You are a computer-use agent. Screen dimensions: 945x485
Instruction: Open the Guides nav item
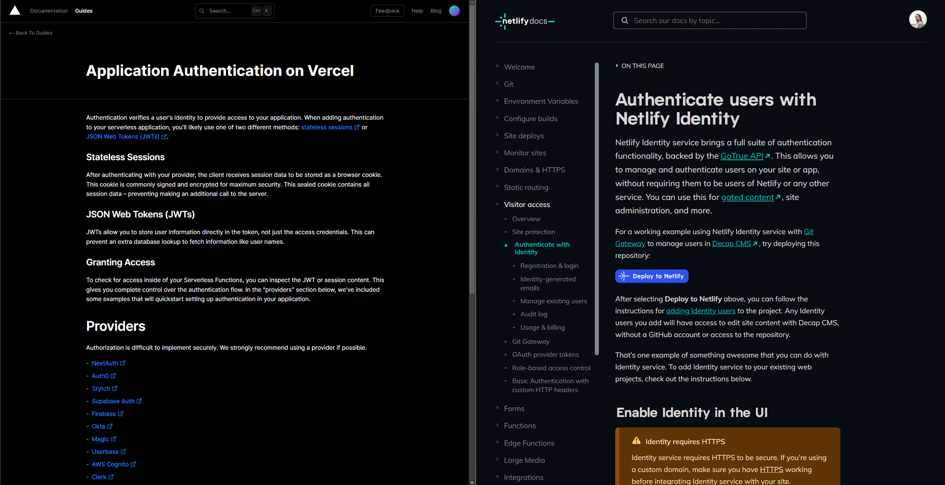tap(84, 11)
